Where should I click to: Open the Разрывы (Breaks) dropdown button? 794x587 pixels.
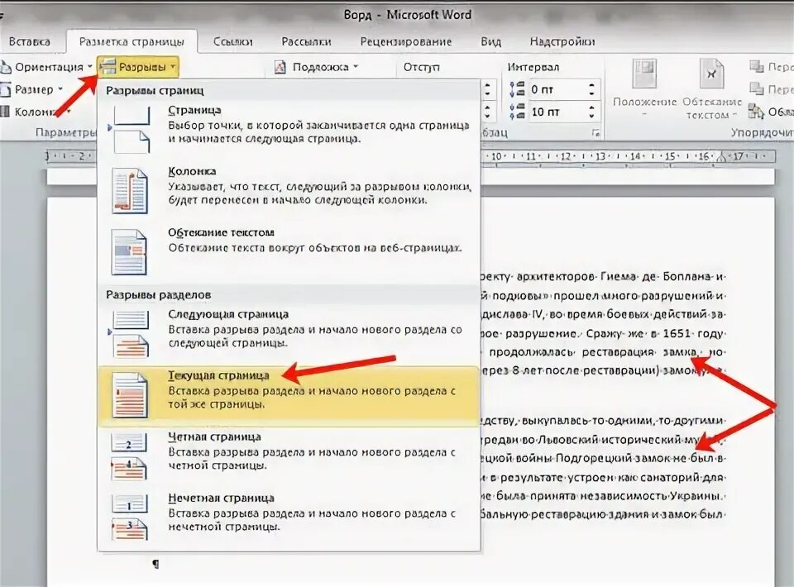138,67
